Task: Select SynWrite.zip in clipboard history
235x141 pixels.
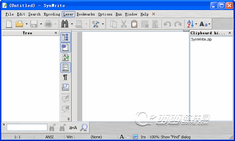Action: (201, 39)
